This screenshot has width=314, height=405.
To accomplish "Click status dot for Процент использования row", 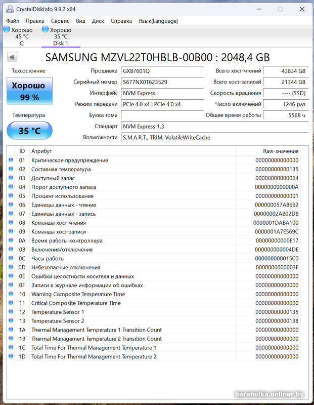I will coord(11,195).
